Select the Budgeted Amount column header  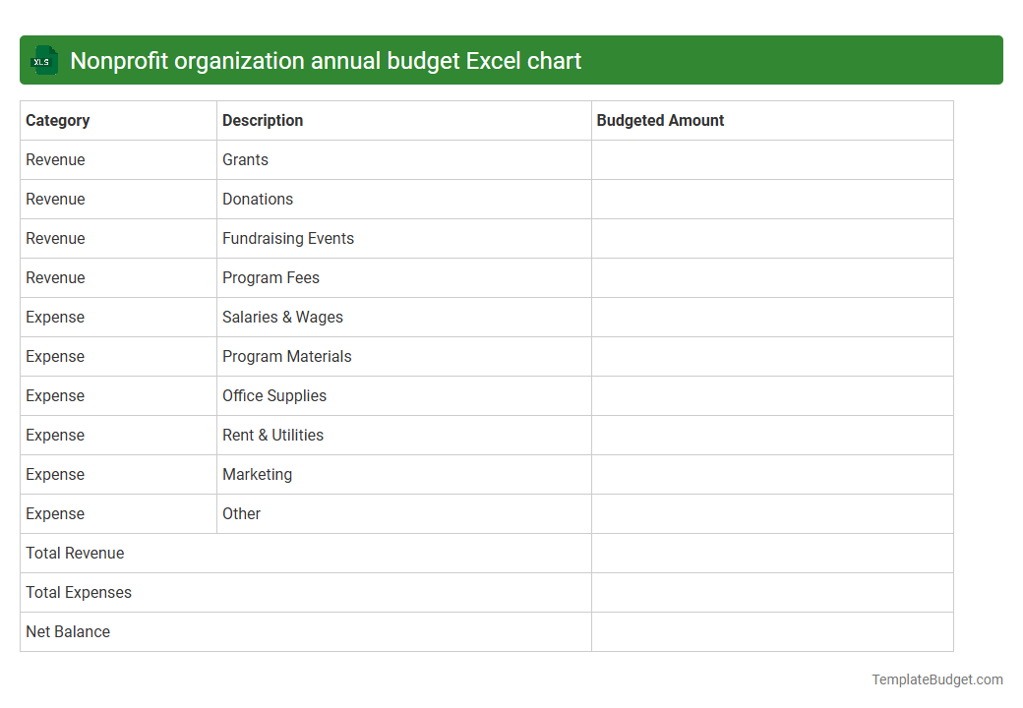click(660, 120)
